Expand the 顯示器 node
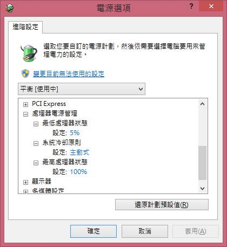 [25, 182]
